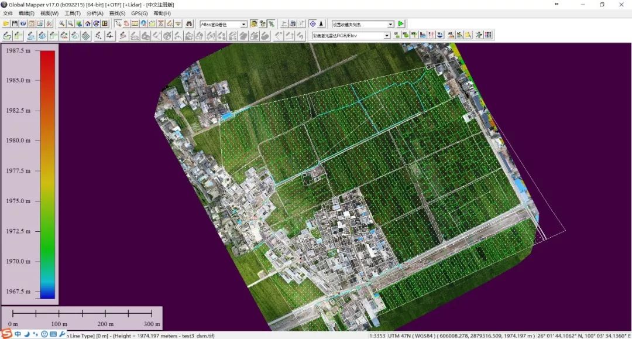Viewport: 632px width, 339px height.
Task: Expand the Lidar RGB/Elev color mode dropdown
Action: pyautogui.click(x=386, y=36)
